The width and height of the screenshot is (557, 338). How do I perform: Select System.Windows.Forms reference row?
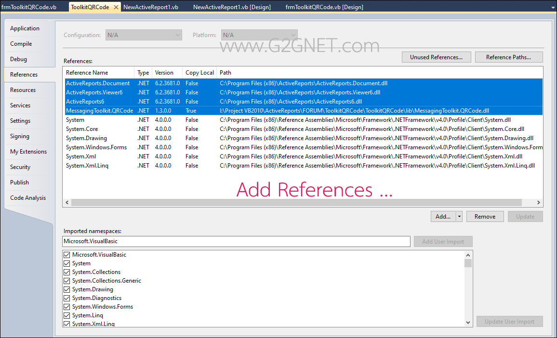pos(303,147)
